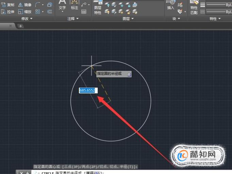Viewport: 232px width, 174px height.
Task: Expand the 注释 (Annotation) panel
Action: click(73, 19)
